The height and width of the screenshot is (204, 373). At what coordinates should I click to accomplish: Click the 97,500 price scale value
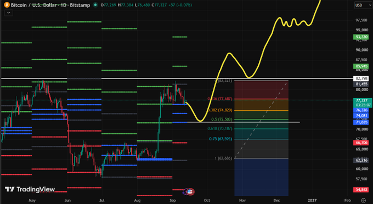point(361,20)
